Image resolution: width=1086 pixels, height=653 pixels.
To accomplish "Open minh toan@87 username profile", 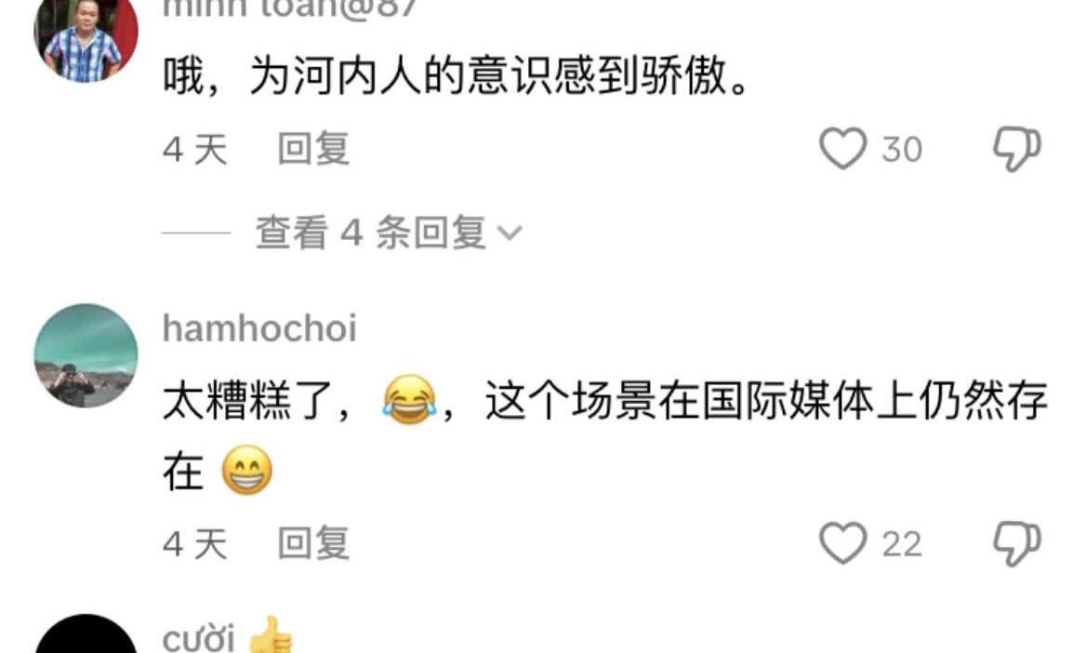I will tap(289, 8).
